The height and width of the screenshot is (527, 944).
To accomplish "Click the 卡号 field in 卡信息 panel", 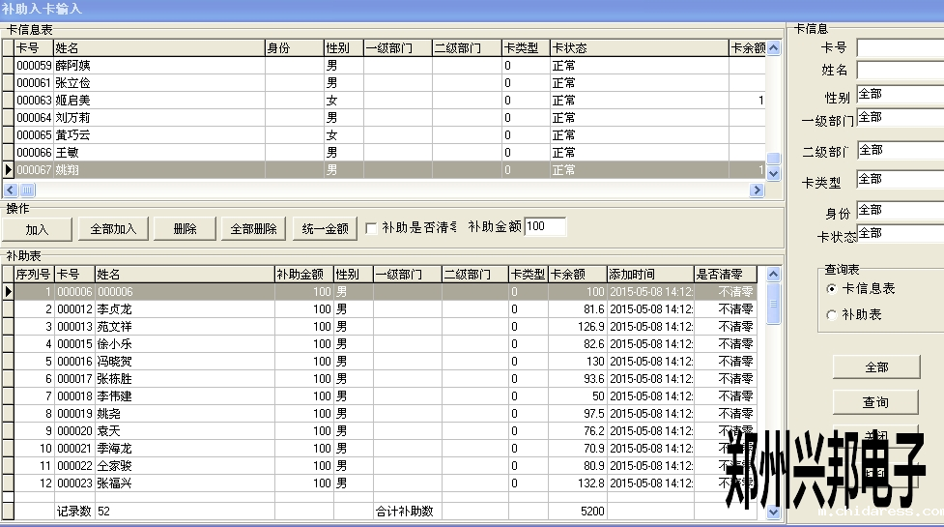I will tap(899, 47).
